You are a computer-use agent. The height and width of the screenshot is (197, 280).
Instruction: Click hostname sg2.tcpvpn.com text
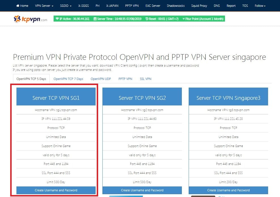142,110
